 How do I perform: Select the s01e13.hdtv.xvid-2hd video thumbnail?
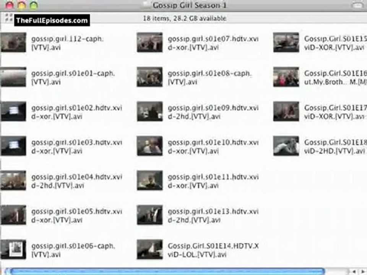click(150, 215)
